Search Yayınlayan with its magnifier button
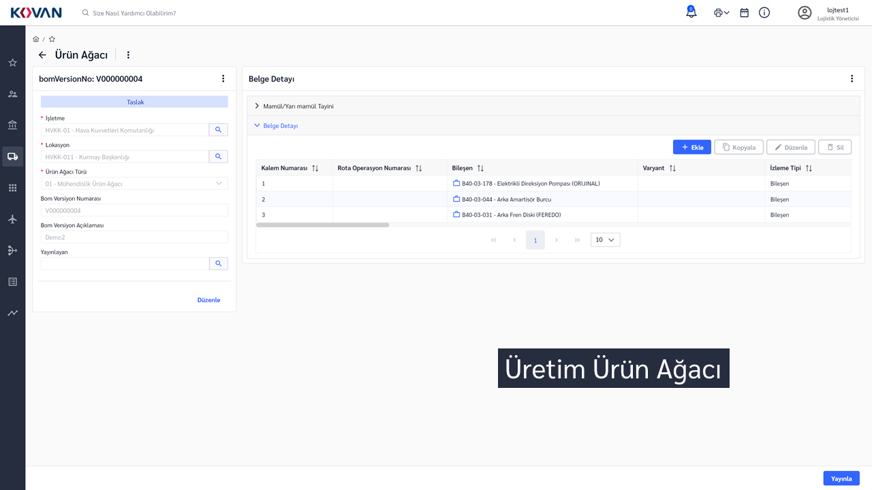872x490 pixels. point(218,263)
